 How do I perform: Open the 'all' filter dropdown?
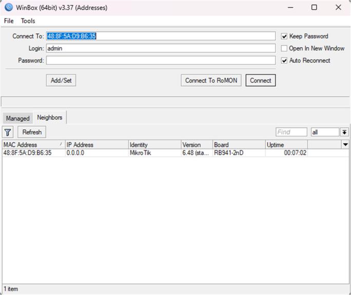click(344, 132)
